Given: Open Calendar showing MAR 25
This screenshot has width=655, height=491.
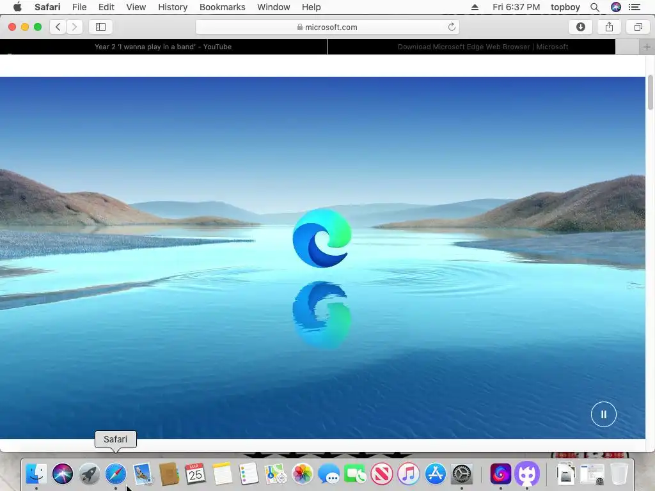Looking at the screenshot, I should pos(196,474).
